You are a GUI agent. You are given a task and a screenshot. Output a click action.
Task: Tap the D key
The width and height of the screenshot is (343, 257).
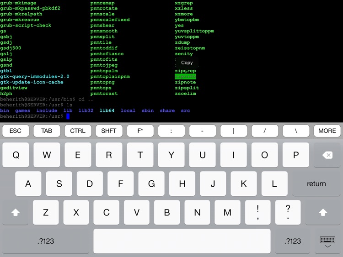pos(90,184)
